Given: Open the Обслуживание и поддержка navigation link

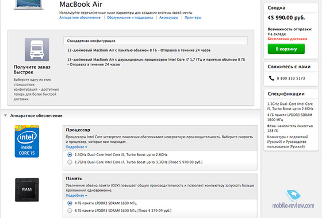Looking at the screenshot, I should pyautogui.click(x=130, y=18).
